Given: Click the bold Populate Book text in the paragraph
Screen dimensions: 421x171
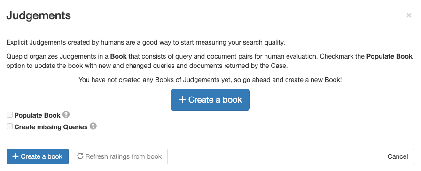Looking at the screenshot, I should pos(390,57).
